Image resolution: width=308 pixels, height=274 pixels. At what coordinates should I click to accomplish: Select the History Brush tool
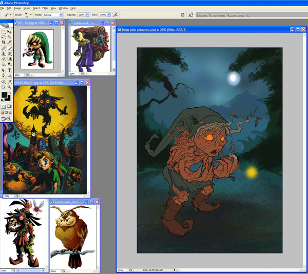9,53
